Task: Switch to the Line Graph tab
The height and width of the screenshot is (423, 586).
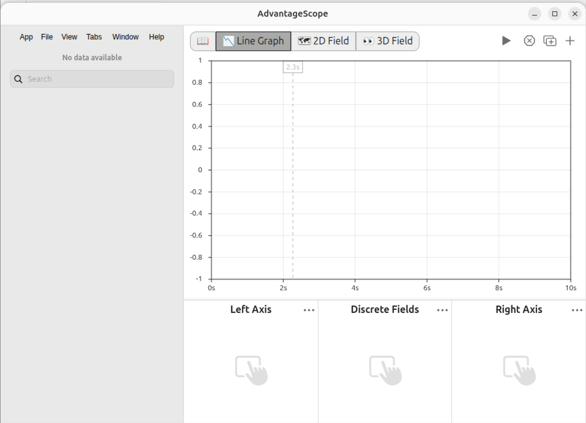Action: 253,41
